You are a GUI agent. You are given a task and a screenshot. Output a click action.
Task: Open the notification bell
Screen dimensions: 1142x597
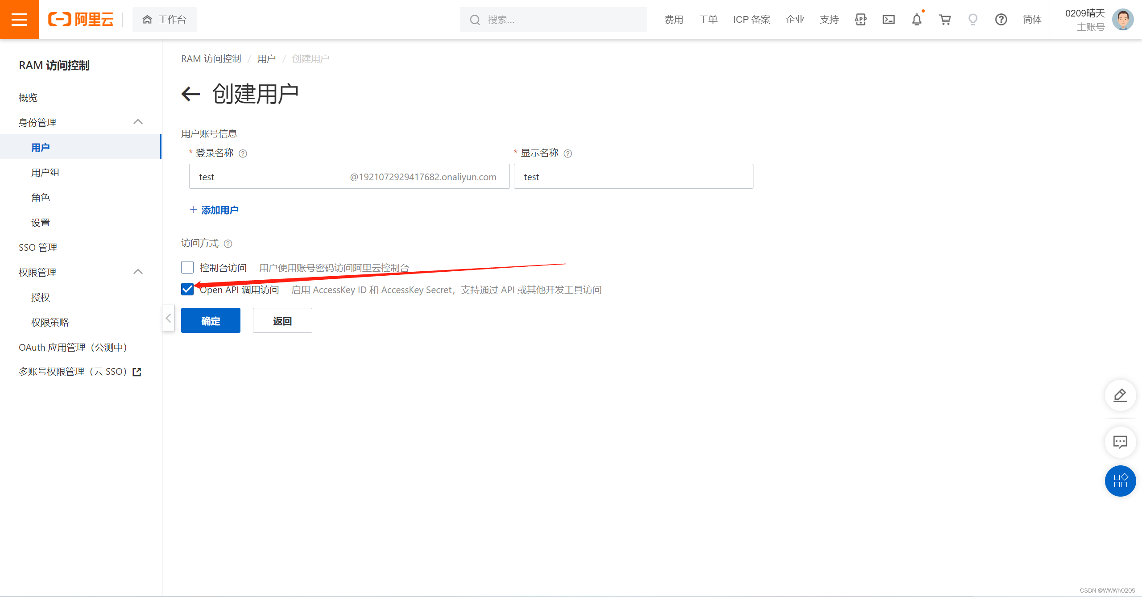(917, 20)
